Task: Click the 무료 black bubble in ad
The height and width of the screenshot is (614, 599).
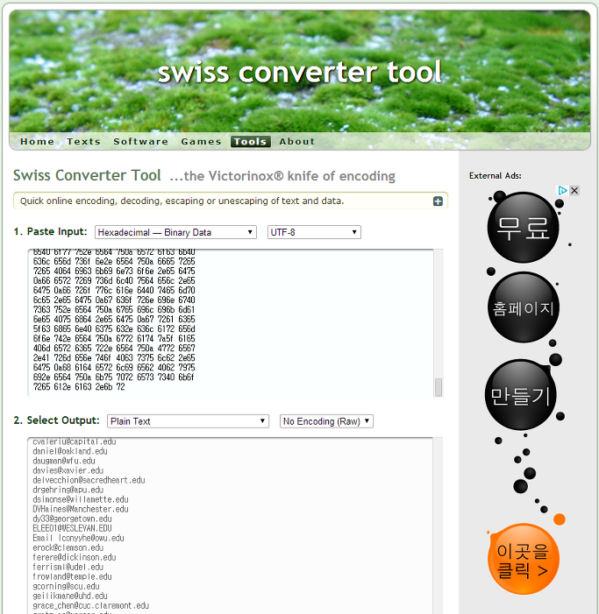Action: (523, 228)
